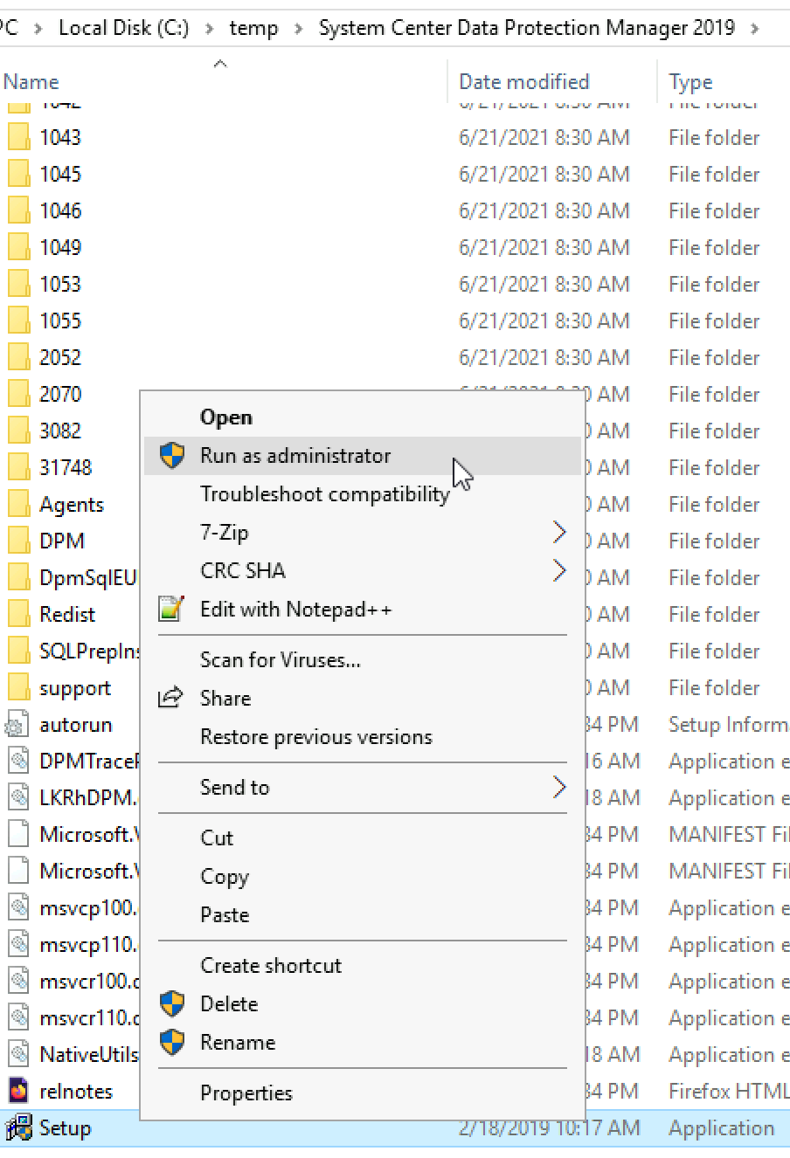Viewport: 790px width, 1158px height.
Task: Go to Local Disk (C:) in breadcrumb
Action: coord(123,28)
